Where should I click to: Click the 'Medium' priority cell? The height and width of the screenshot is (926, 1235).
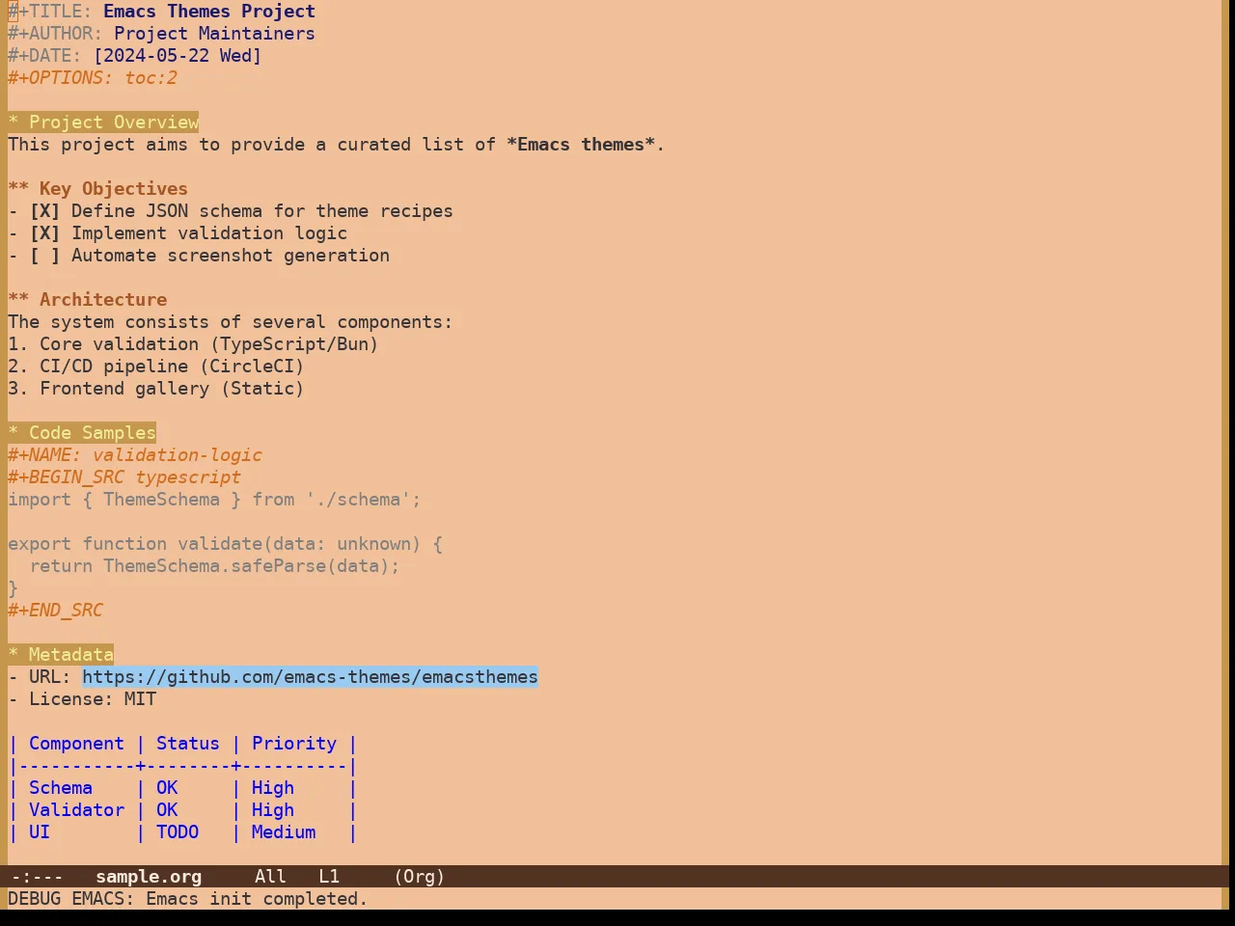pos(284,832)
